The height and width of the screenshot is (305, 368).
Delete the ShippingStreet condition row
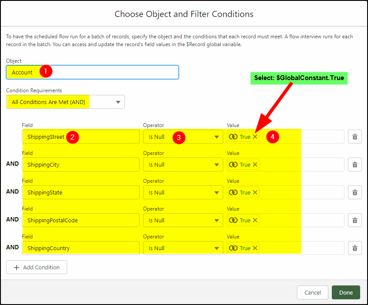(354, 137)
